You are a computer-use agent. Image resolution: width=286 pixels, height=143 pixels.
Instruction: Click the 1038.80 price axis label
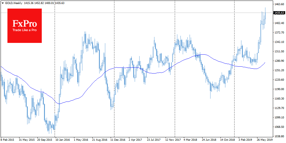[279, 136]
